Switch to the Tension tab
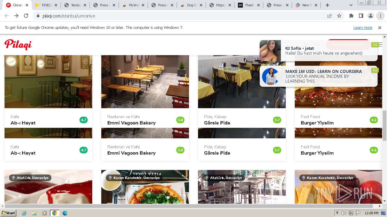Screen dimensions: 387x217 tap(75, 5)
